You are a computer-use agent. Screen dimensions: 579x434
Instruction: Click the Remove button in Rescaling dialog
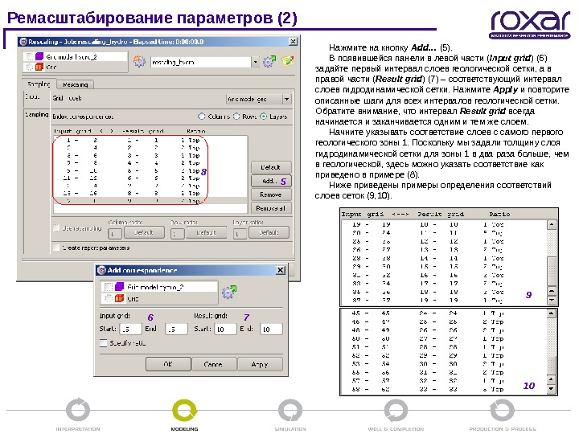pos(271,194)
